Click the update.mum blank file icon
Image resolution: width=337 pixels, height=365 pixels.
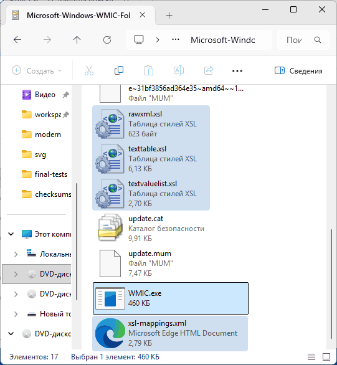[110, 263]
